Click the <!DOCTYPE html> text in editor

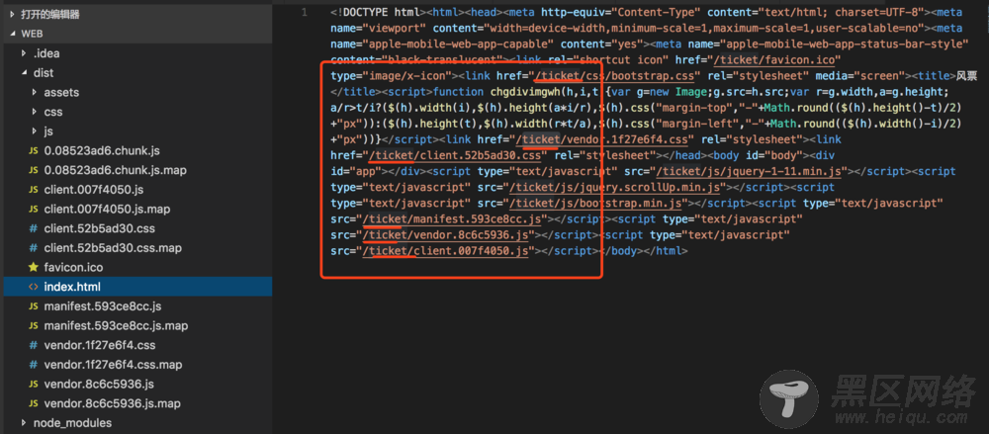[379, 13]
